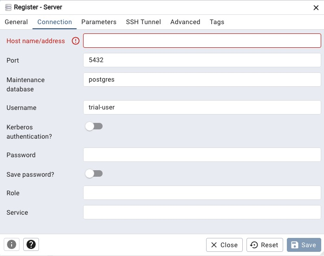The width and height of the screenshot is (324, 256).
Task: Select the Connection tab
Action: coord(55,22)
